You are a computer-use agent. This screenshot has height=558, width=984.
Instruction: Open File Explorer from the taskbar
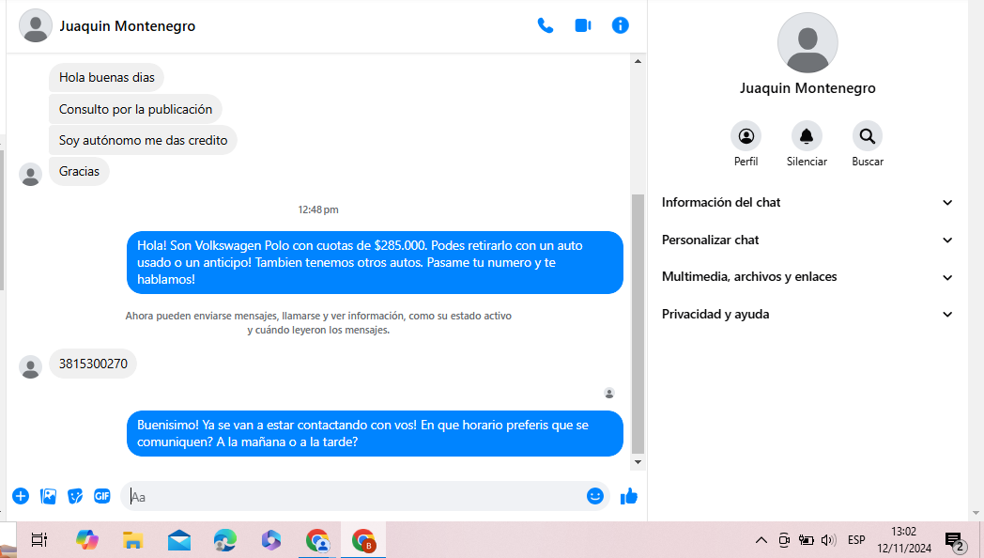point(133,540)
